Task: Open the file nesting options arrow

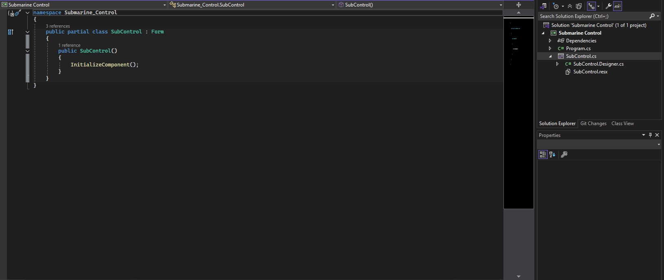Action: (598, 6)
